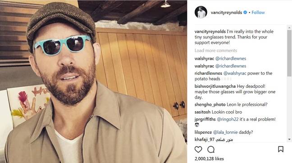Open shengho_photo's profile
The image size is (292, 163).
(210, 104)
